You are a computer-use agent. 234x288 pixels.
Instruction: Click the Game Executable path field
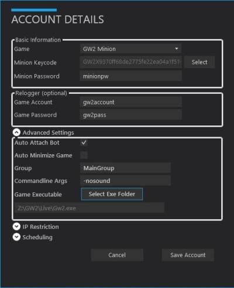90,208
